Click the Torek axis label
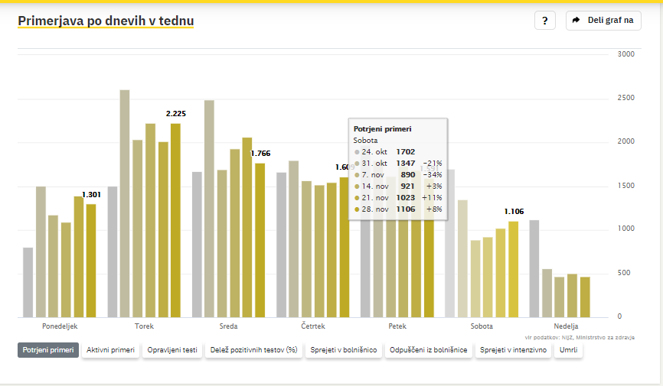 144,326
